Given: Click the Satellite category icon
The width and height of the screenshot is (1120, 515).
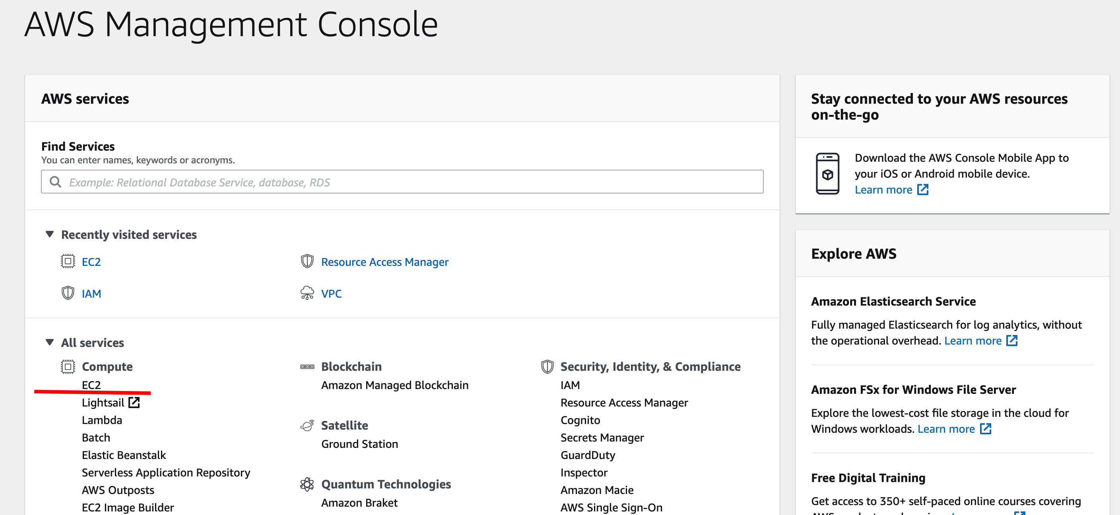Looking at the screenshot, I should click(x=307, y=426).
